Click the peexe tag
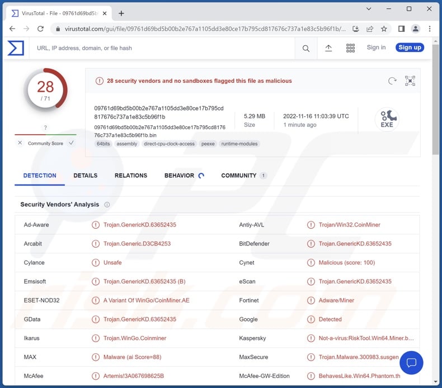Screen dimensions: 442x388 pyautogui.click(x=208, y=144)
